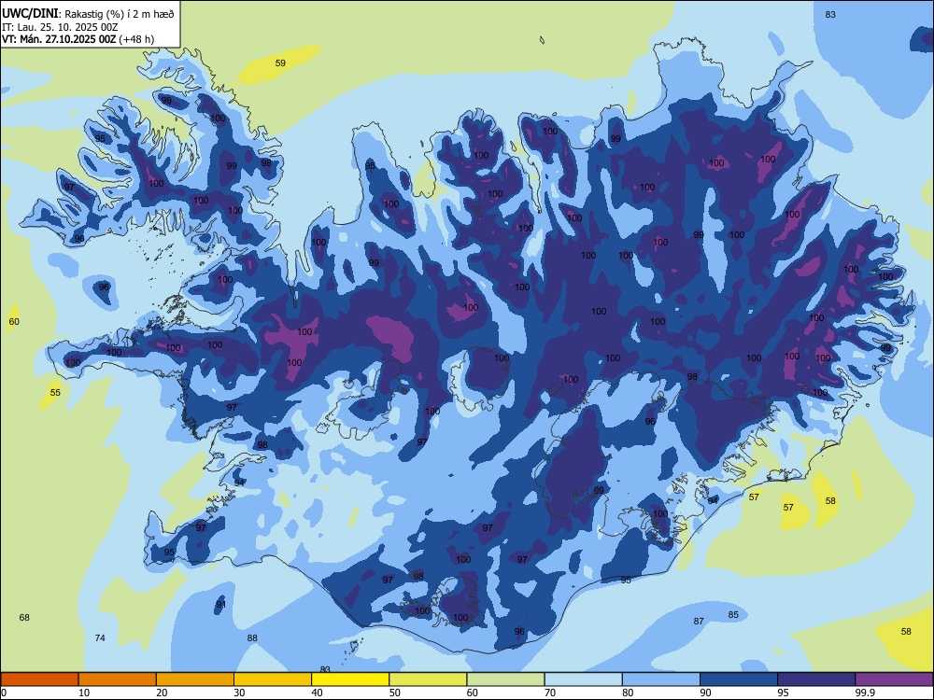Screen dimensions: 934x700
Task: Click the pale blue 70–80 legend swatch
Action: (x=584, y=679)
